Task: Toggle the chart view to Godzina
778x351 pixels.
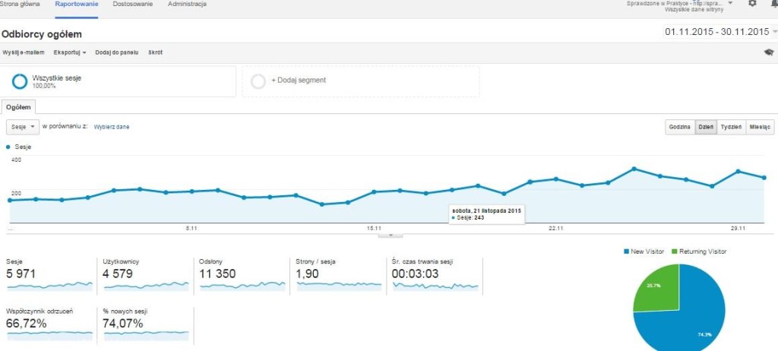Action: [x=680, y=127]
